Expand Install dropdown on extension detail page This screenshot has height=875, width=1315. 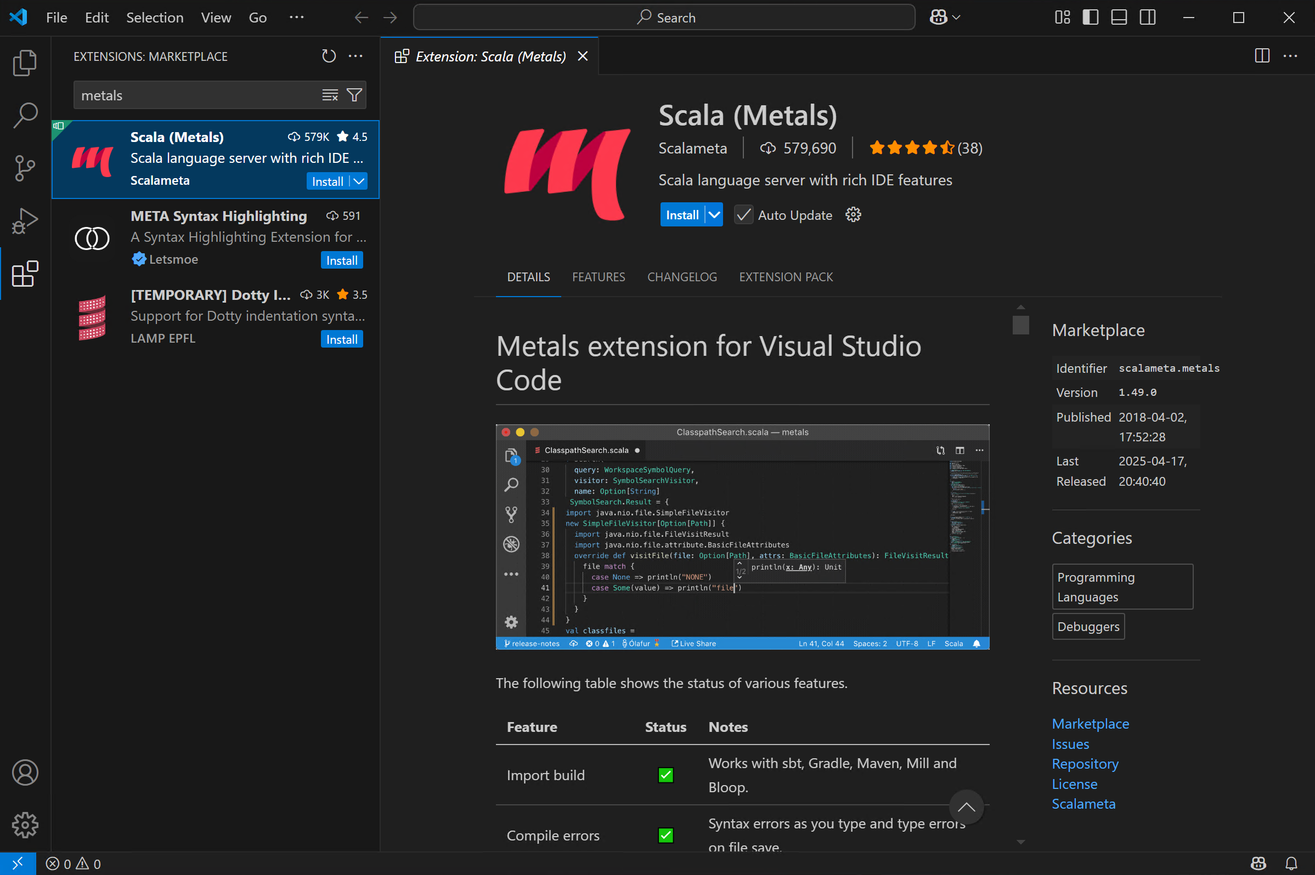click(x=714, y=215)
